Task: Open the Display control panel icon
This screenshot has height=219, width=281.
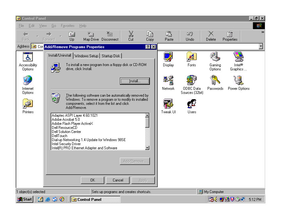Action: (x=168, y=59)
